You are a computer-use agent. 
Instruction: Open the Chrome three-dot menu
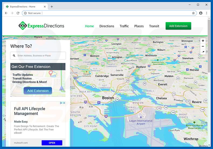point(207,13)
